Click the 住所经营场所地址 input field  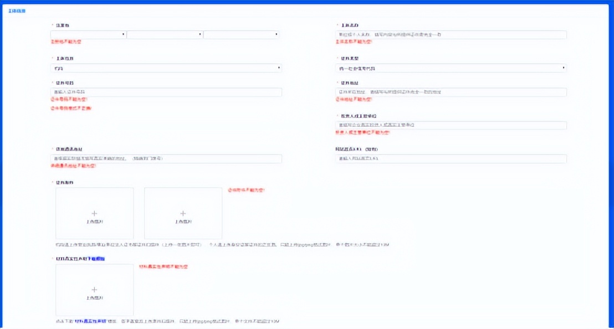coord(166,158)
